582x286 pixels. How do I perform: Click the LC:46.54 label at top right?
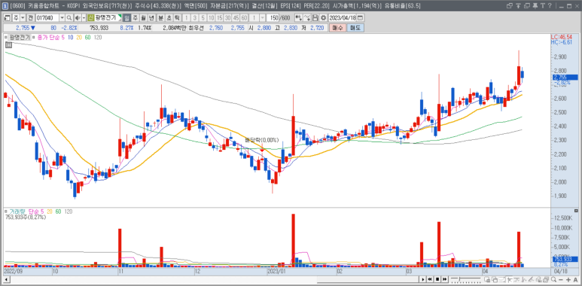[x=562, y=37]
